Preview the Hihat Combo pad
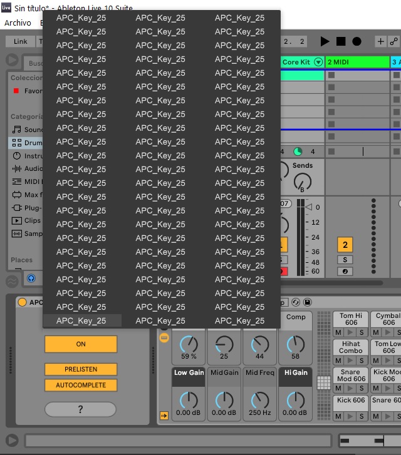Image resolution: width=401 pixels, height=455 pixels. (x=350, y=360)
